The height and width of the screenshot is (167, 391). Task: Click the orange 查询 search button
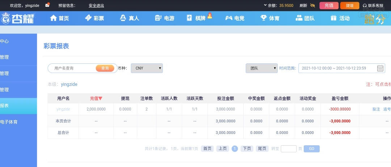[x=105, y=68]
